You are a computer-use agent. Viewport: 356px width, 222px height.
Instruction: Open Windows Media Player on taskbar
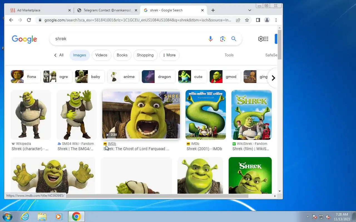[59, 216]
